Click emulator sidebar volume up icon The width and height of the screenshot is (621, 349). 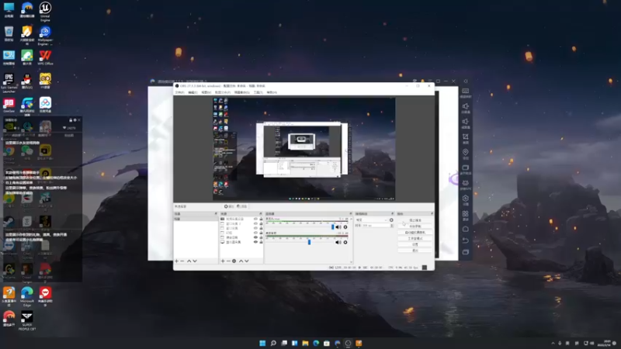(465, 106)
